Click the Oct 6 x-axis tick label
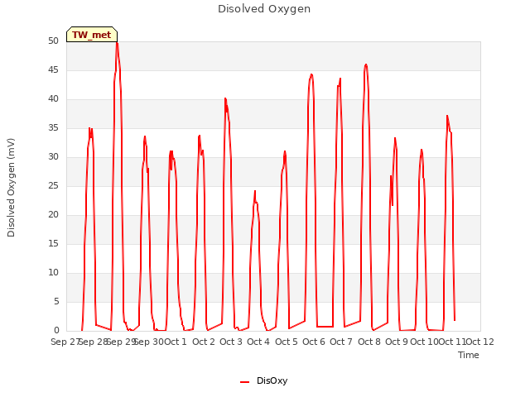 [314, 342]
